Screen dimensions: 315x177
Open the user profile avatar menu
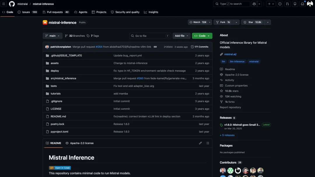[x=310, y=4]
